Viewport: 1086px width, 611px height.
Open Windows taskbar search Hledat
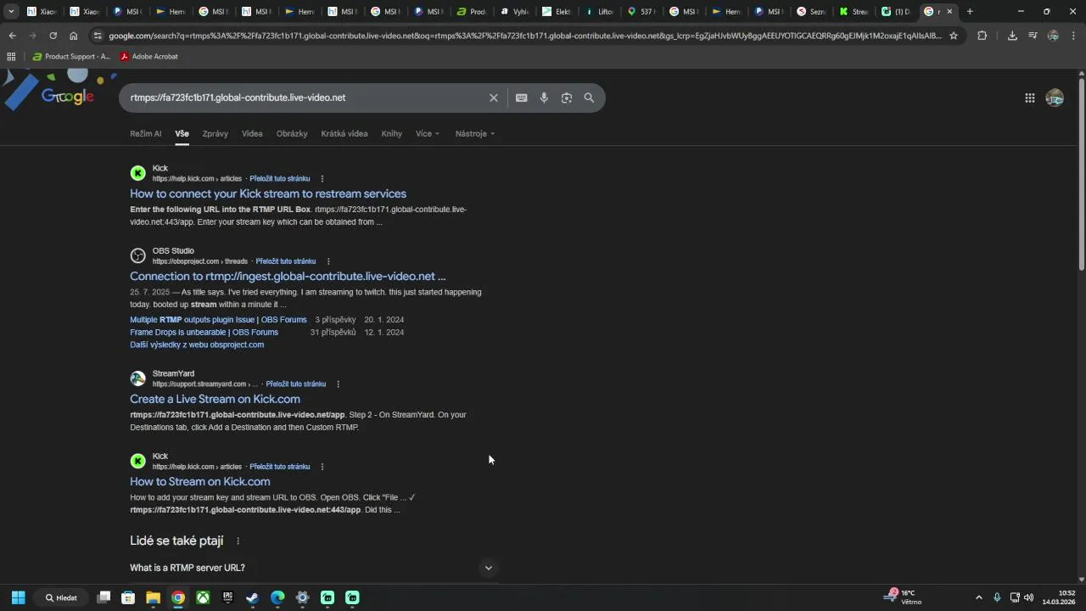coord(62,597)
